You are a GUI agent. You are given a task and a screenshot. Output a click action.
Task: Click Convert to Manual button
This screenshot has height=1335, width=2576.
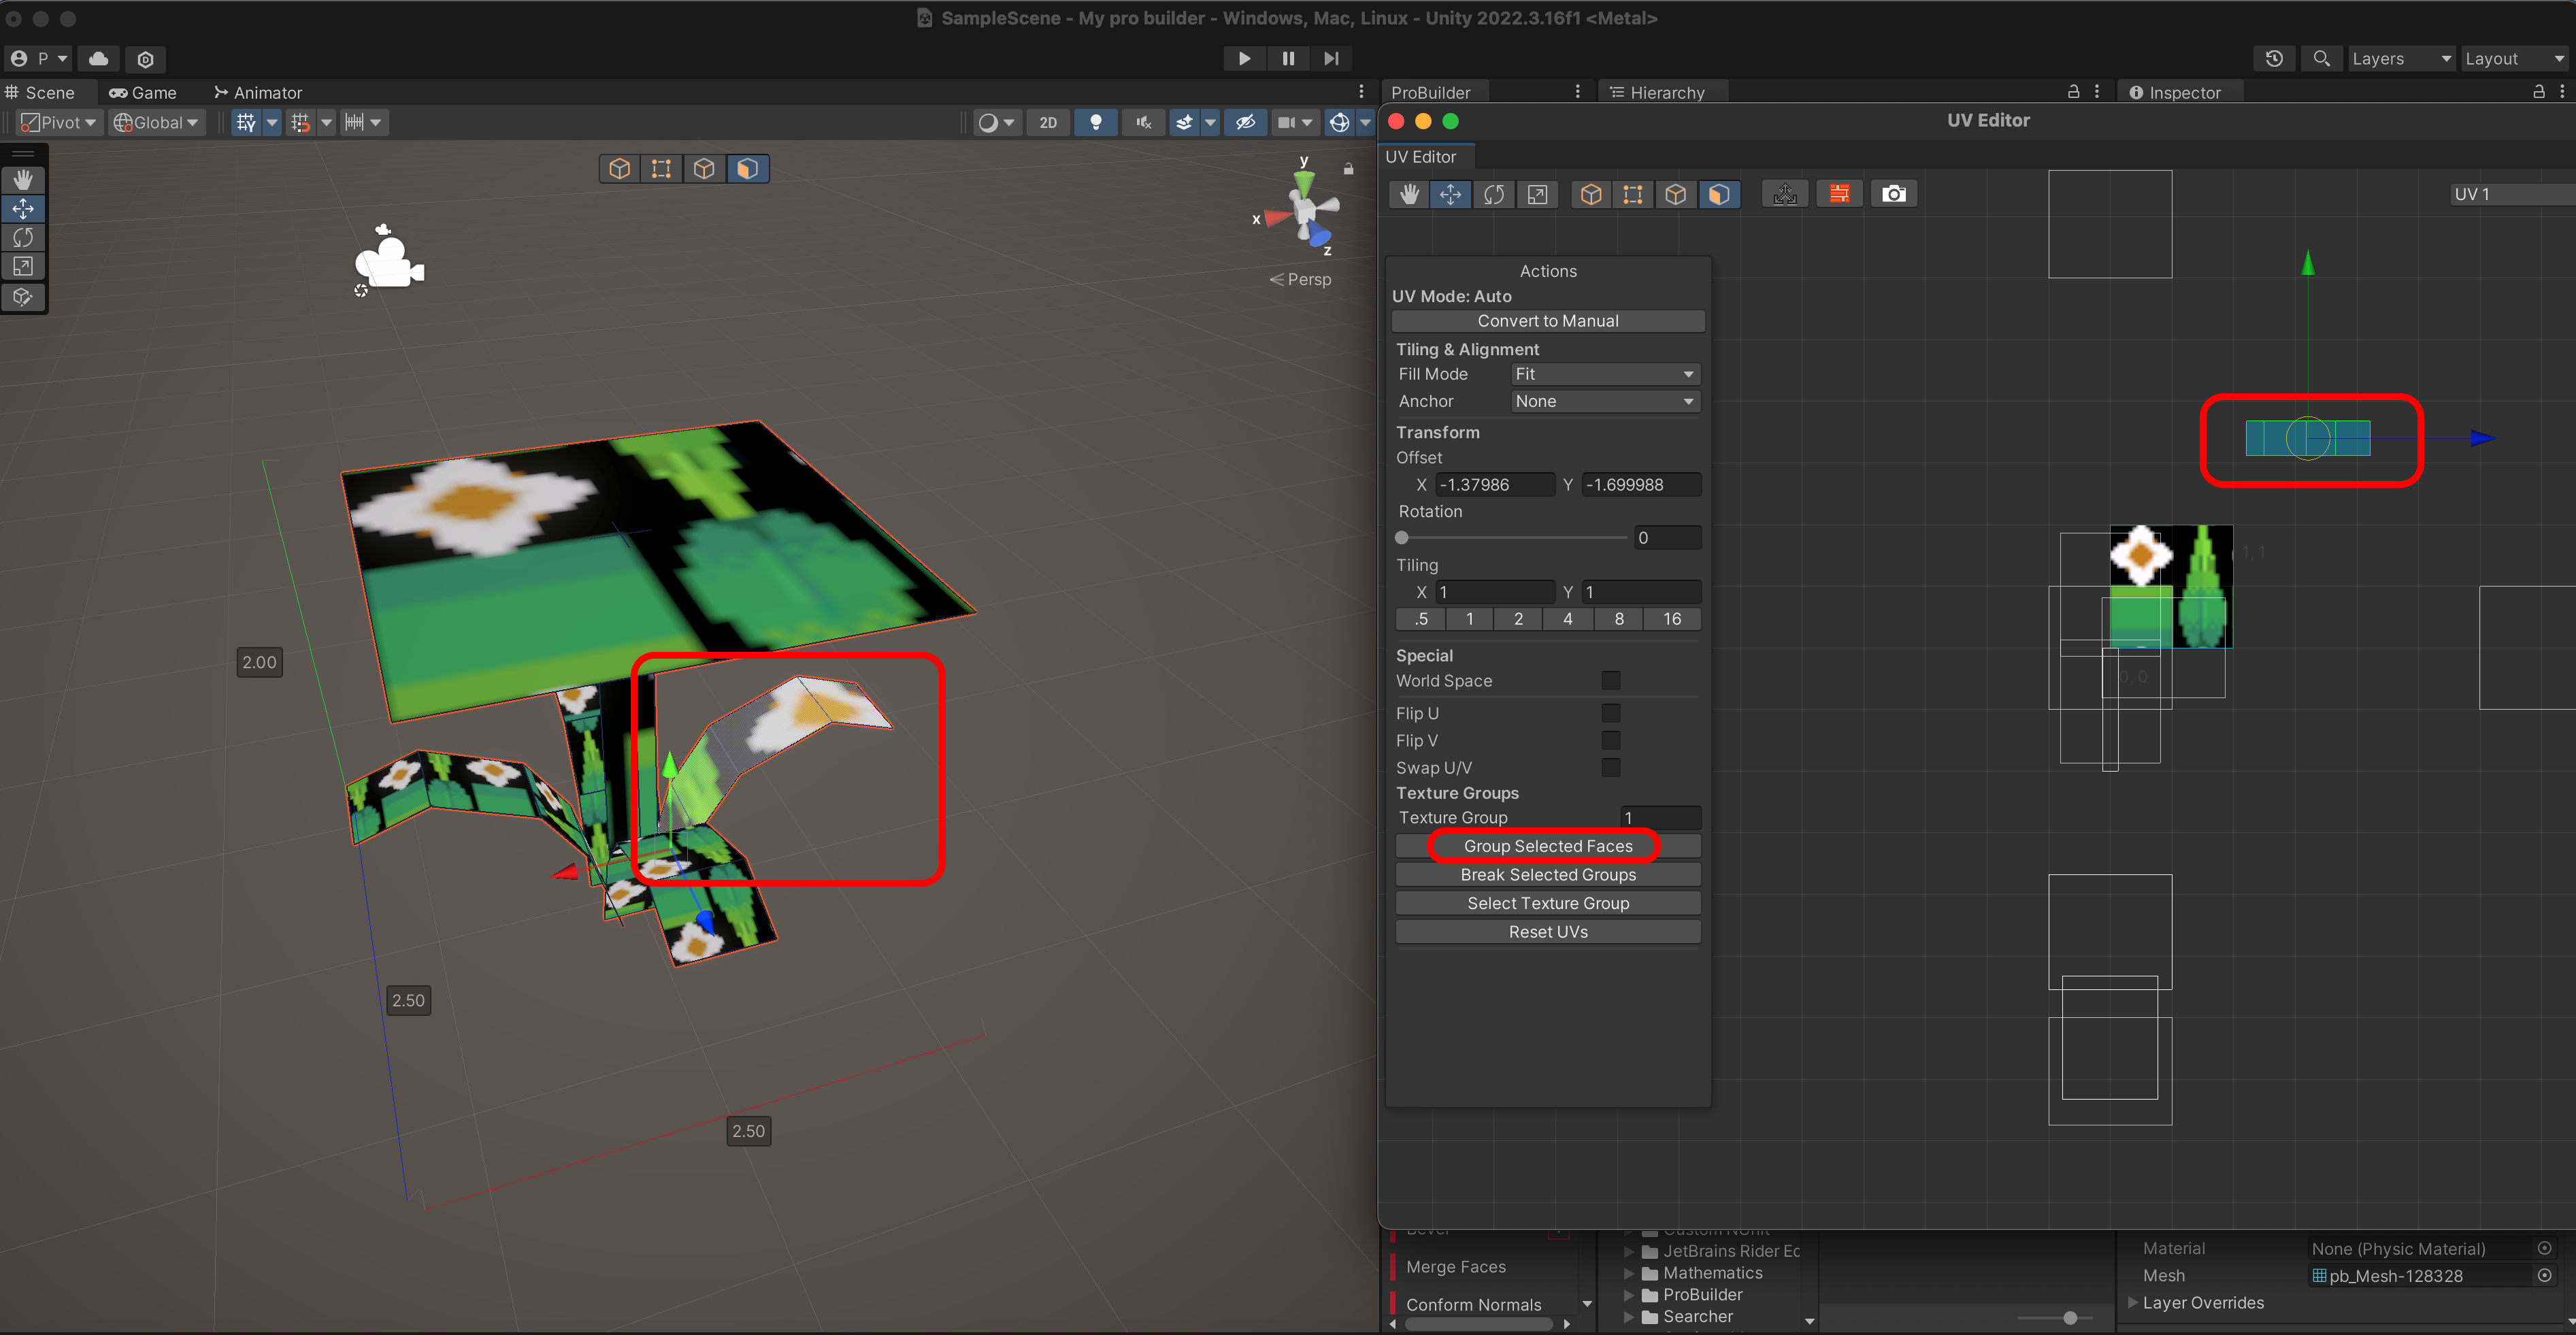coord(1547,321)
